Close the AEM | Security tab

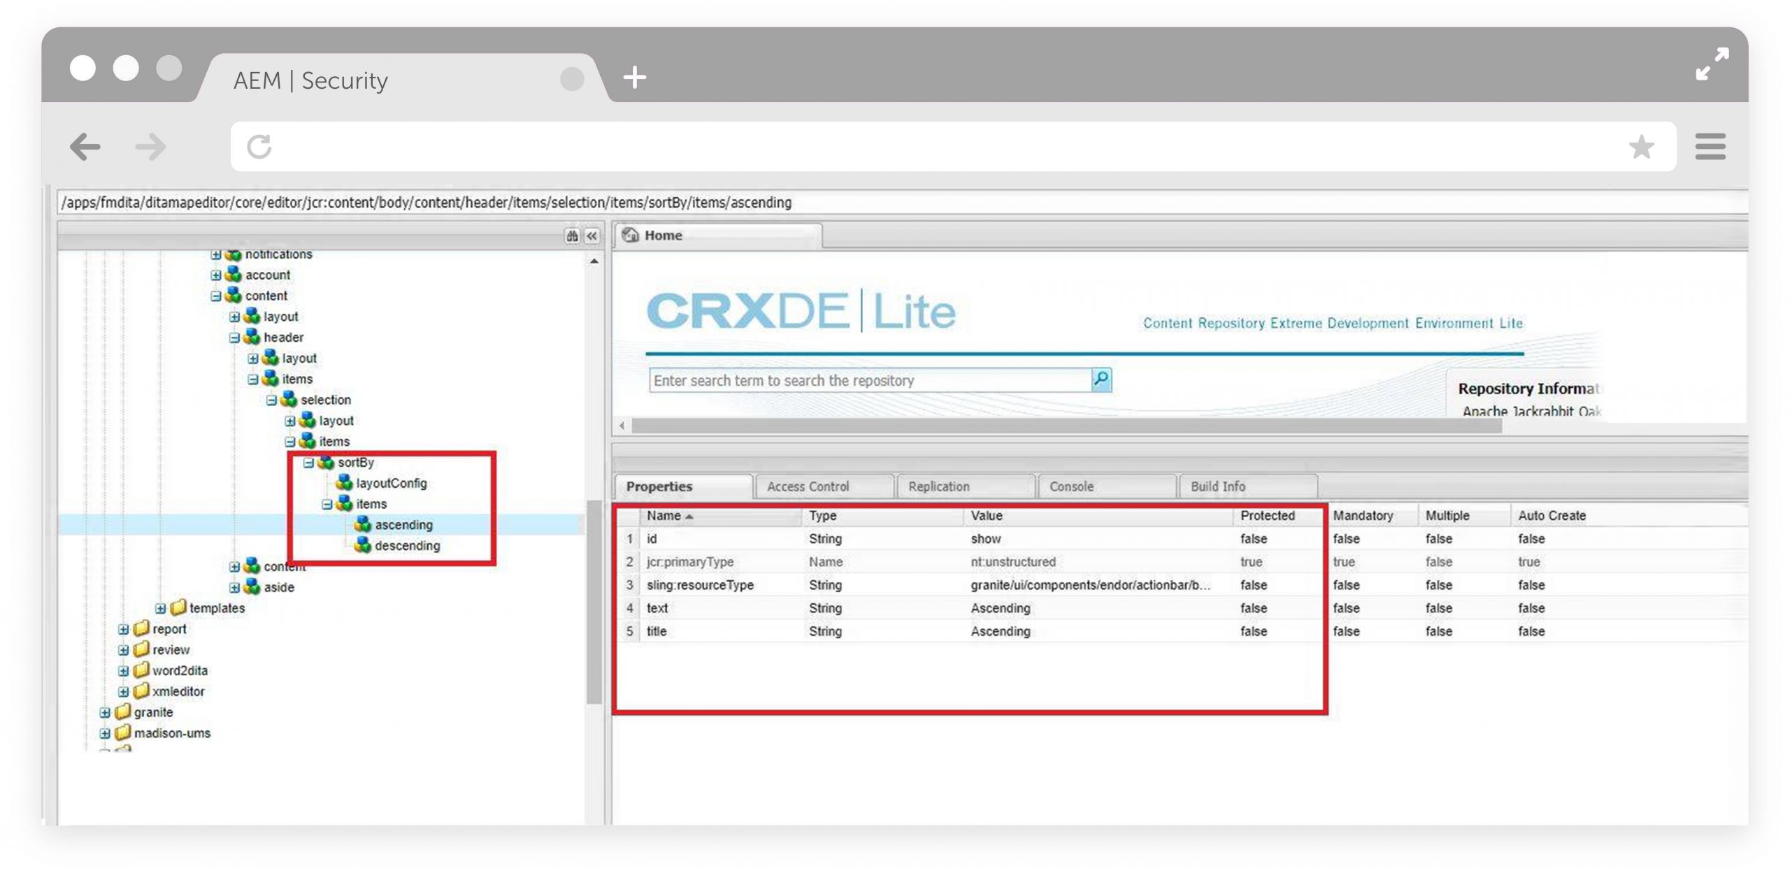tap(572, 79)
